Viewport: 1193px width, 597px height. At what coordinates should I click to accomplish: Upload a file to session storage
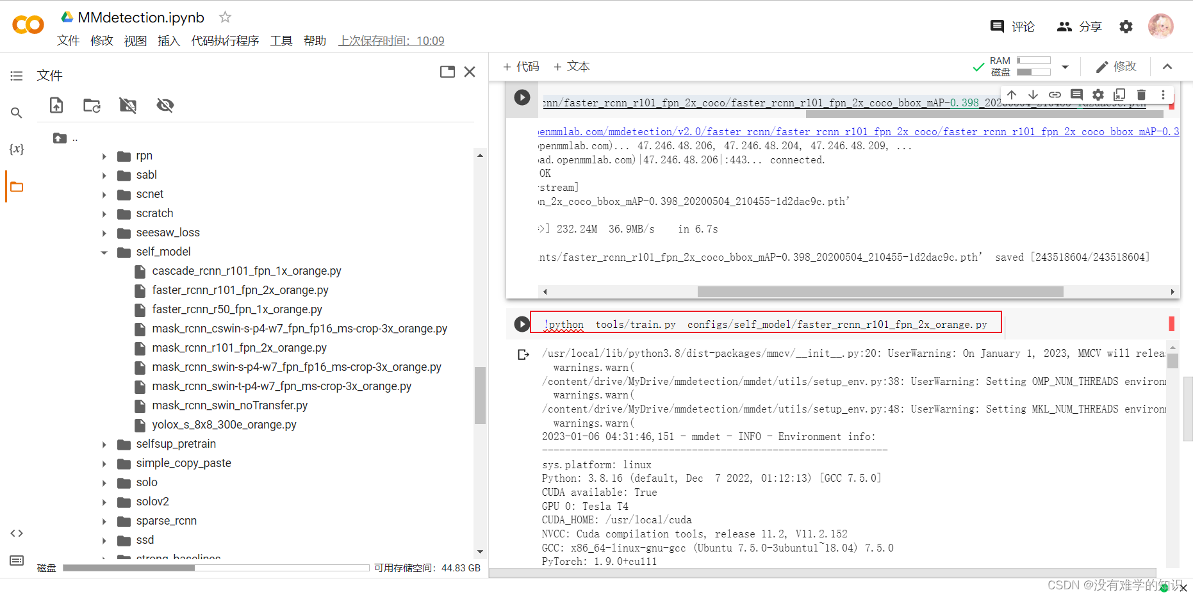[x=56, y=105]
